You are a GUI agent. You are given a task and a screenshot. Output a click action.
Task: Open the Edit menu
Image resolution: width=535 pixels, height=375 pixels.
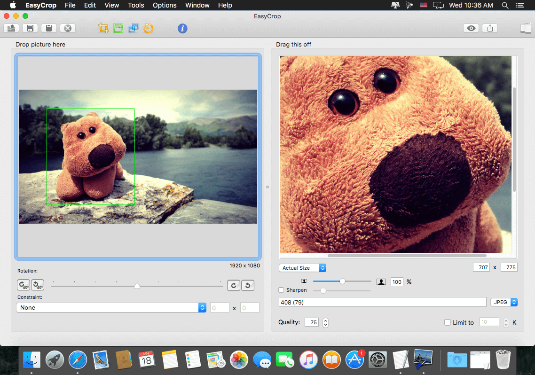click(90, 5)
